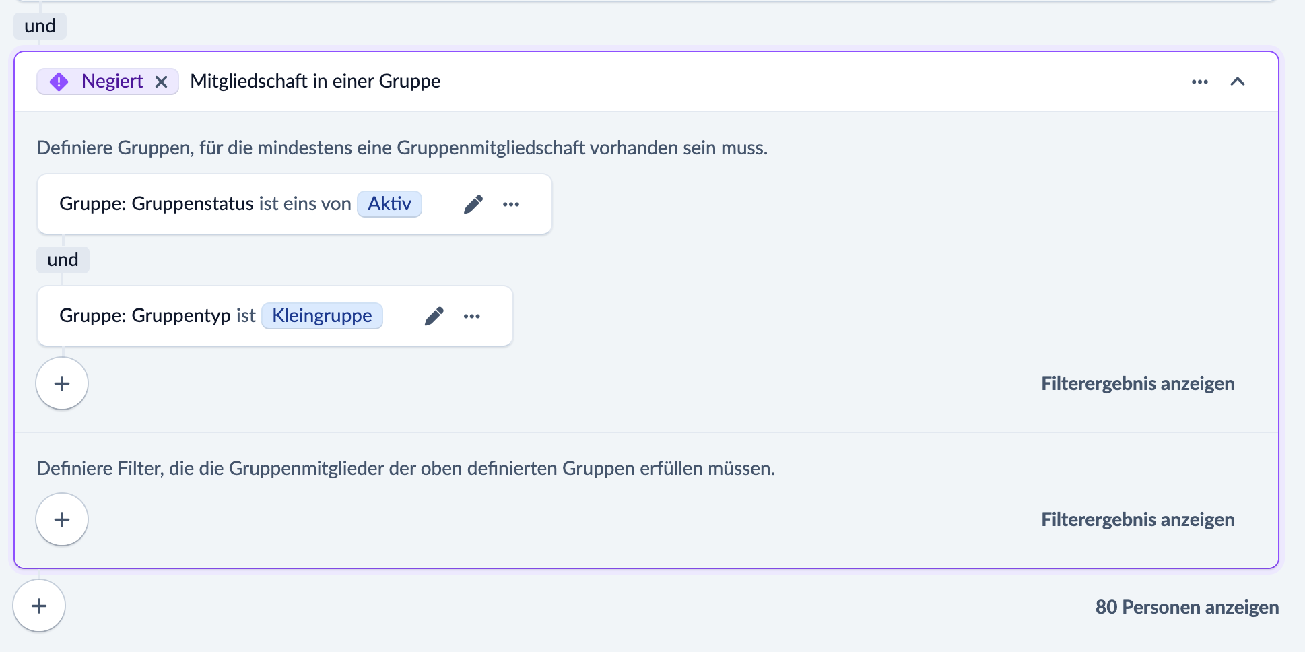The width and height of the screenshot is (1305, 652).
Task: Click the plus icon under the Gruppentyp condition
Action: click(x=61, y=383)
